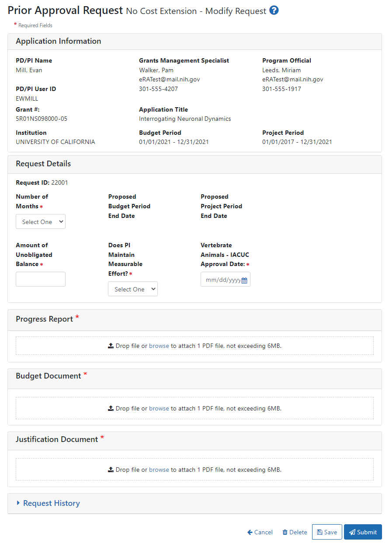Click the Budget Document upload icon
Viewport: 389px width, 547px height.
[x=111, y=408]
